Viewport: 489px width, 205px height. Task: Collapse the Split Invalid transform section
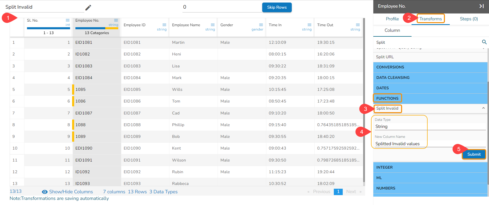(x=483, y=108)
